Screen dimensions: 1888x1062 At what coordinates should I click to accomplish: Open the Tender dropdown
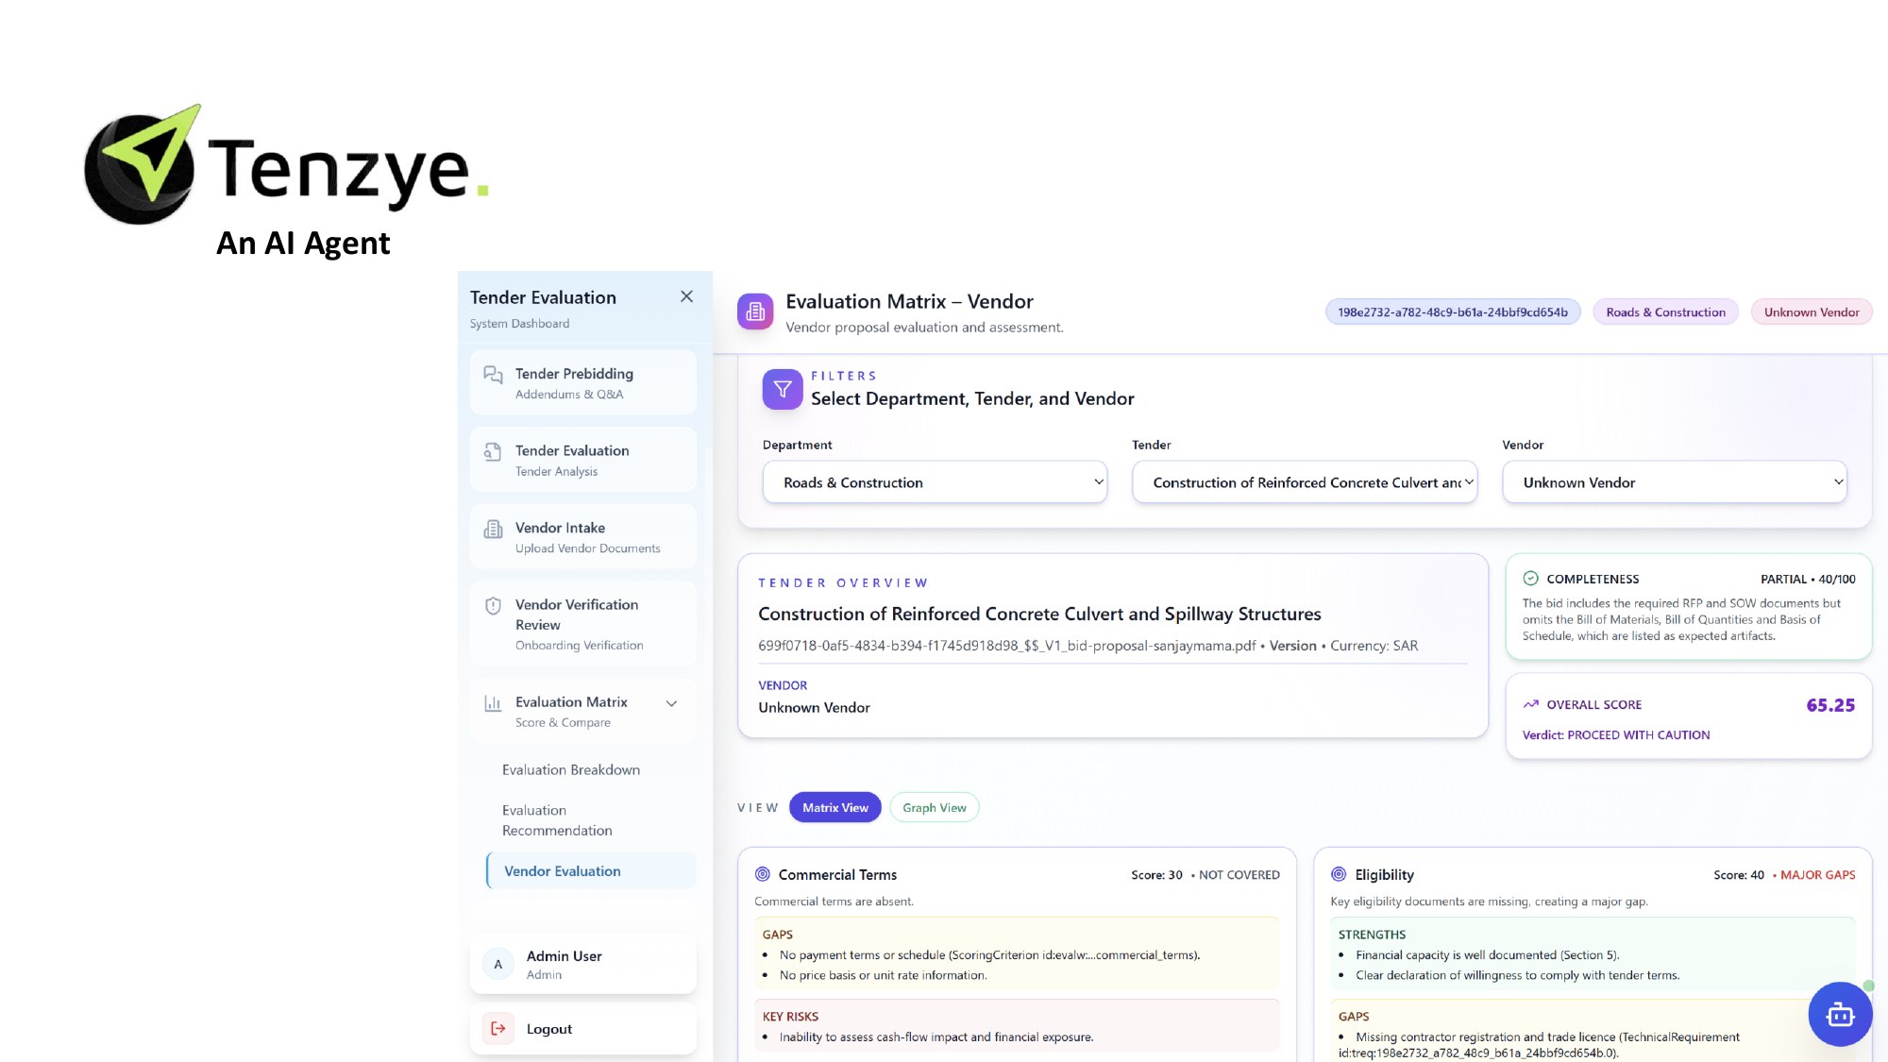pyautogui.click(x=1305, y=482)
